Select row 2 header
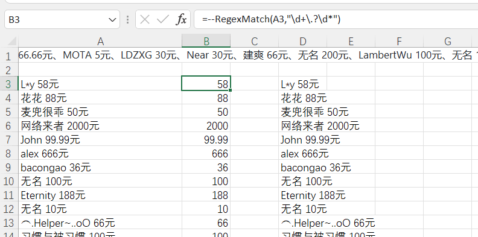478x237 pixels. [x=8, y=70]
